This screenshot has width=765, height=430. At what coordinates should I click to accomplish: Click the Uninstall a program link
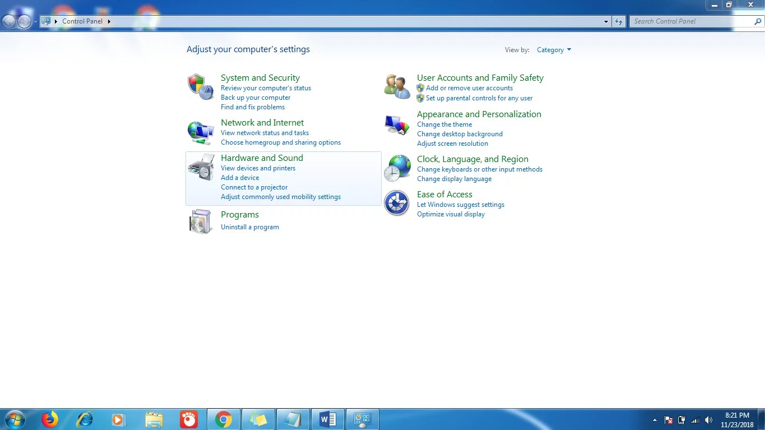point(249,227)
